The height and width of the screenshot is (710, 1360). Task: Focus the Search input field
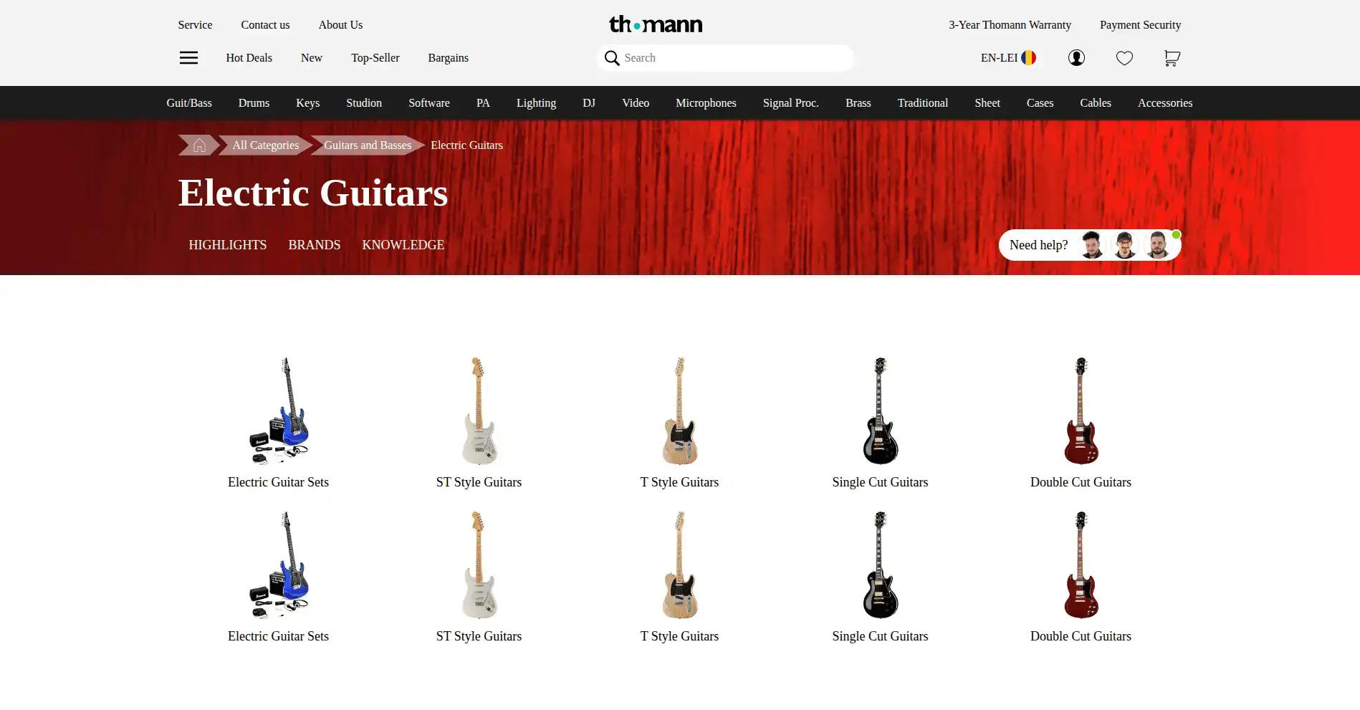coord(725,58)
